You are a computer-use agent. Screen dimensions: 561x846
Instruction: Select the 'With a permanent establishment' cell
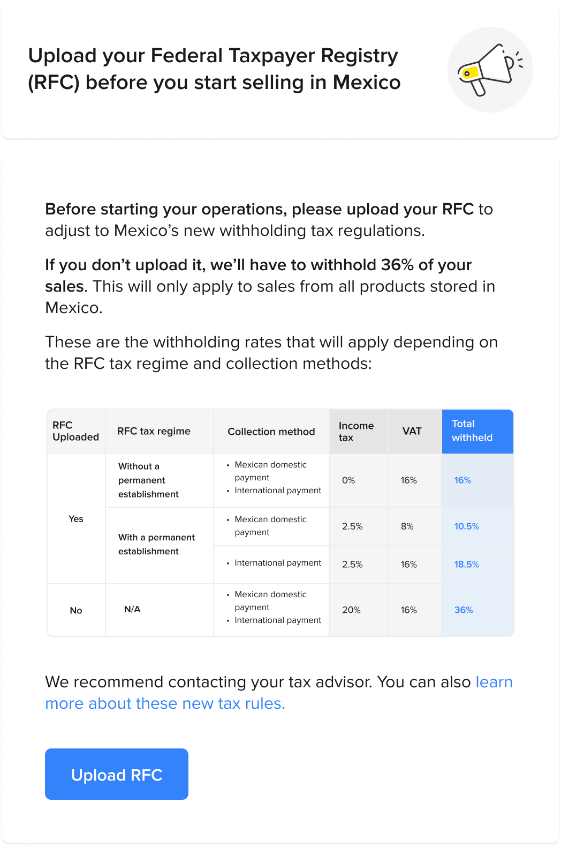pyautogui.click(x=156, y=544)
